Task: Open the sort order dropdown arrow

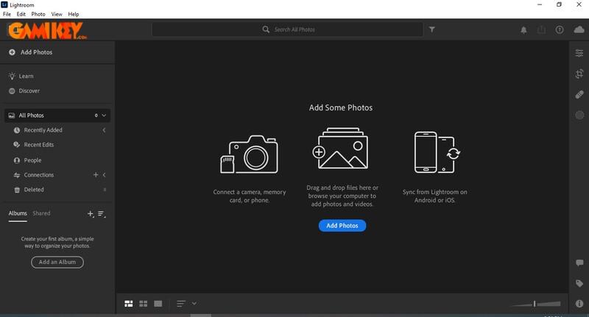Action: pos(194,304)
